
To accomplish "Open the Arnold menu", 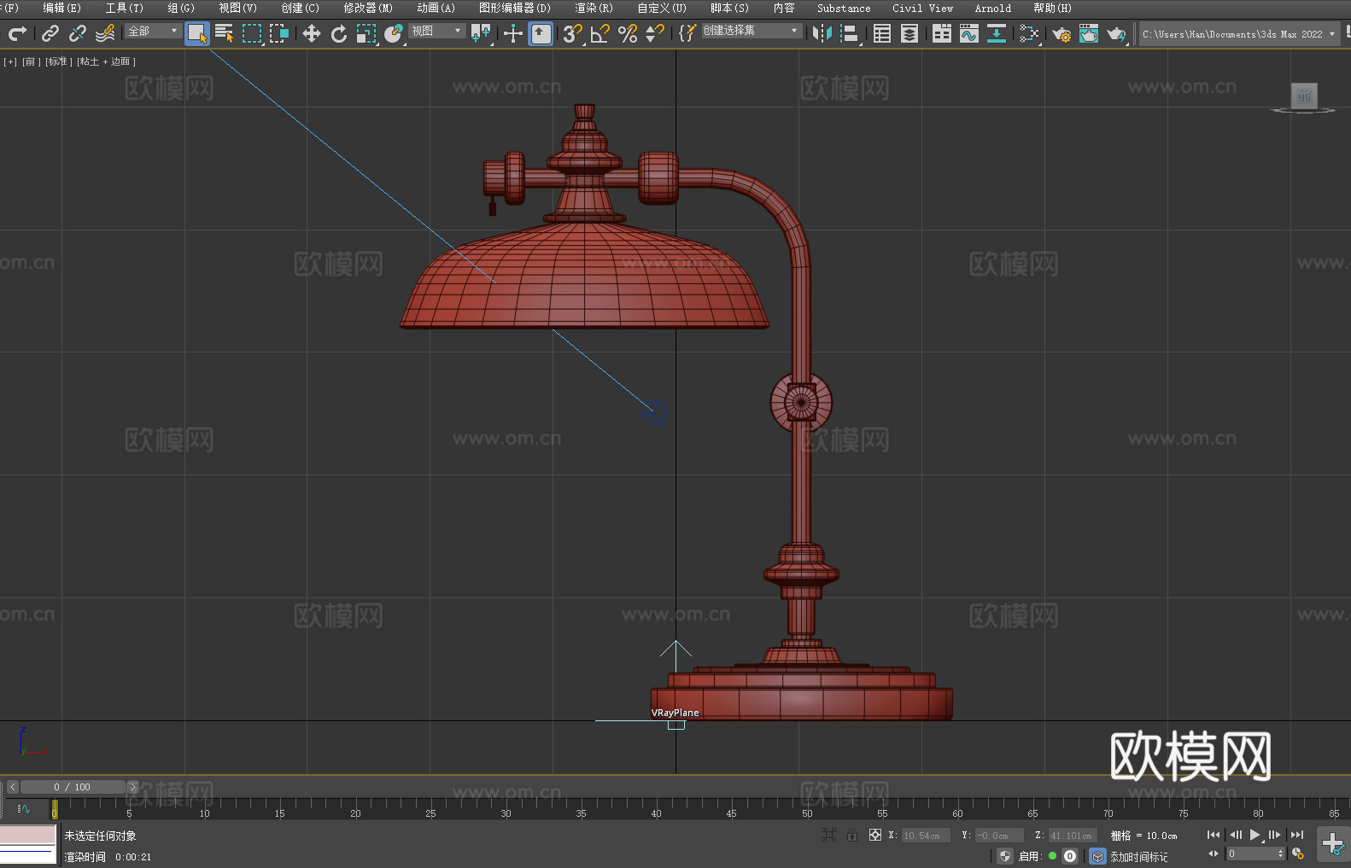I will click(992, 8).
